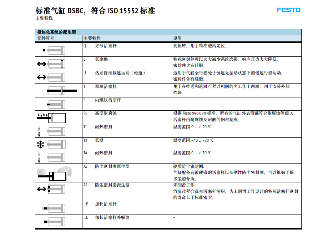Viewport: 333px width, 247px height.
Task: Click the text '温度范围 −40 ... +80 °C'
Action: 193,140
